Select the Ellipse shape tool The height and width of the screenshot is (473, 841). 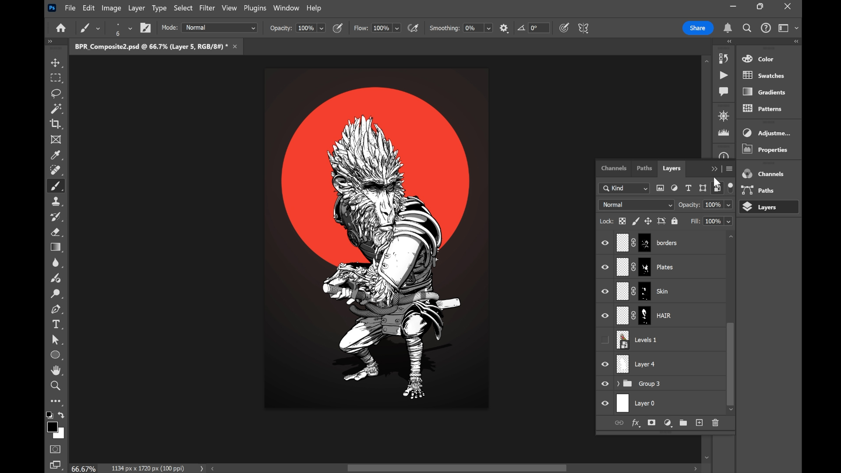56,355
